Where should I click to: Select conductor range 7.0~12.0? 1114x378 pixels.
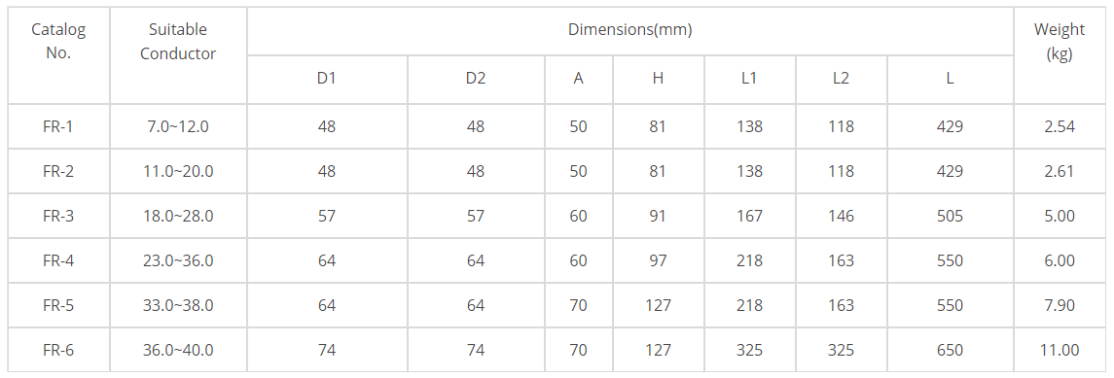[178, 127]
